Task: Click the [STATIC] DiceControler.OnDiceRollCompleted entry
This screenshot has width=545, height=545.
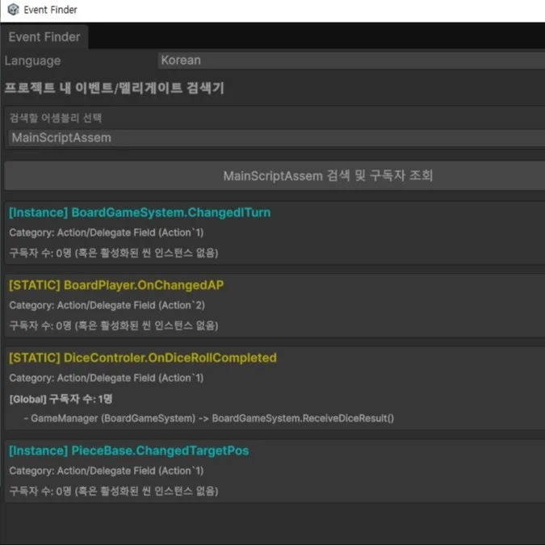Action: [143, 358]
